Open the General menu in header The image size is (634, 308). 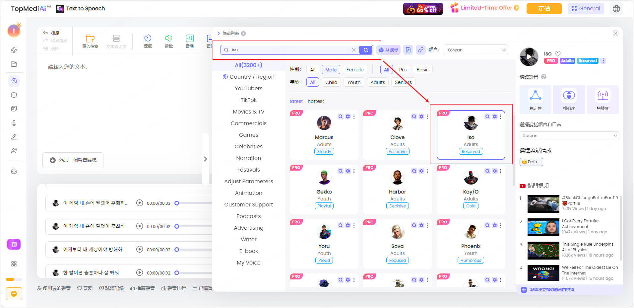pyautogui.click(x=586, y=9)
